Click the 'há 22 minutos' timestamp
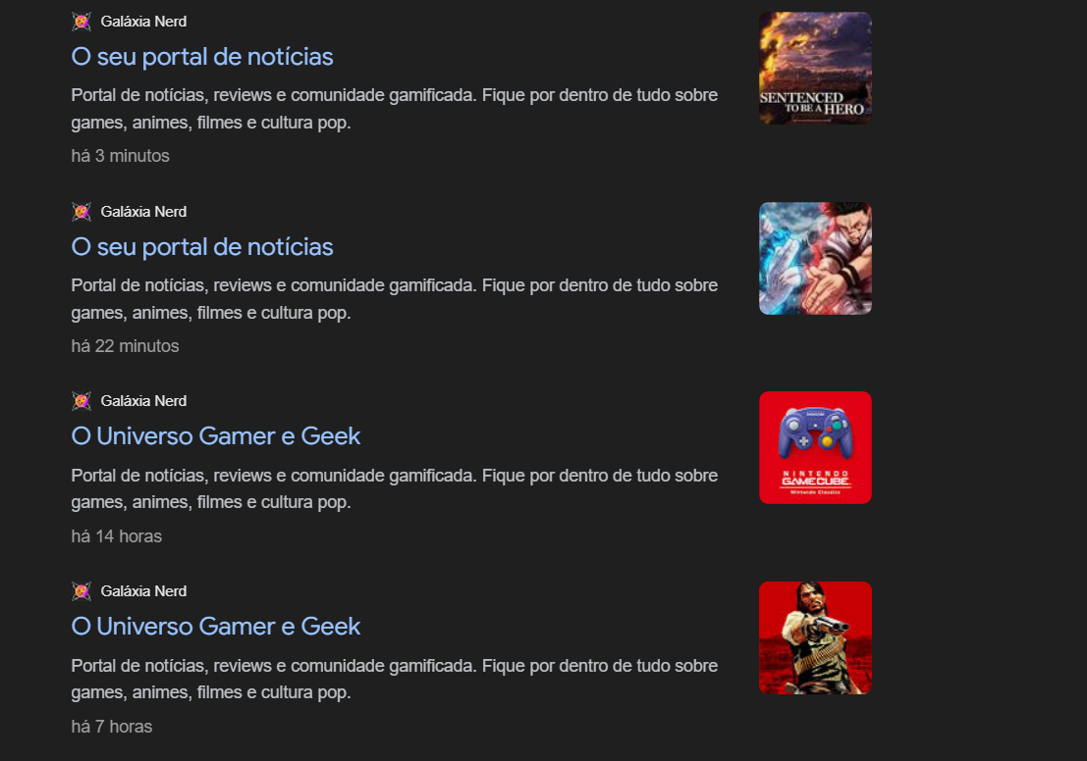1087x761 pixels. (125, 346)
